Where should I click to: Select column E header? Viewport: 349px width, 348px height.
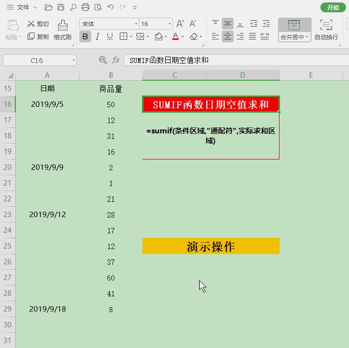(311, 75)
